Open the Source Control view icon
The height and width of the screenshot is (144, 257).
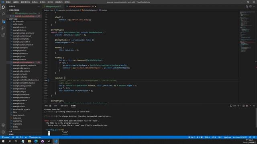pos(3,21)
